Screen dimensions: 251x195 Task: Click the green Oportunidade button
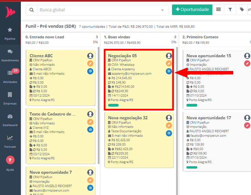tap(192, 10)
